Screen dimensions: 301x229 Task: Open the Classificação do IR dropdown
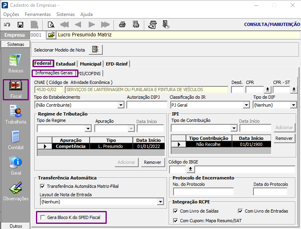(246, 105)
